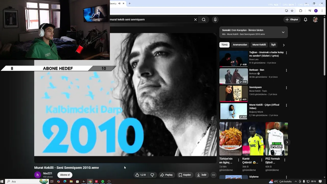Open Berksan - Ben video thumbnail
Image resolution: width=327 pixels, height=184 pixels.
click(233, 76)
